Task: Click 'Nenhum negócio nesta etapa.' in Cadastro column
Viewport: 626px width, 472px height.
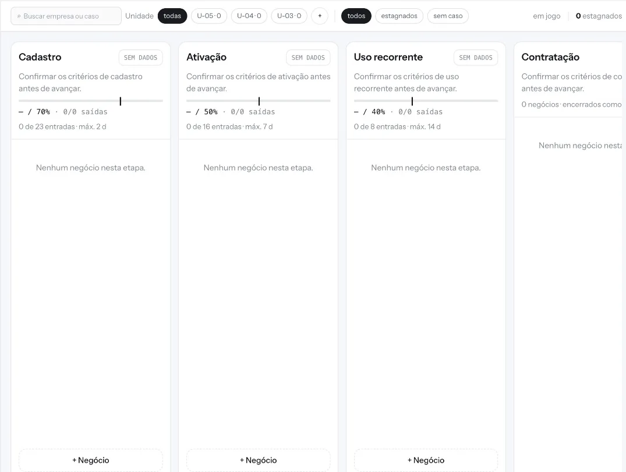Action: 91,168
